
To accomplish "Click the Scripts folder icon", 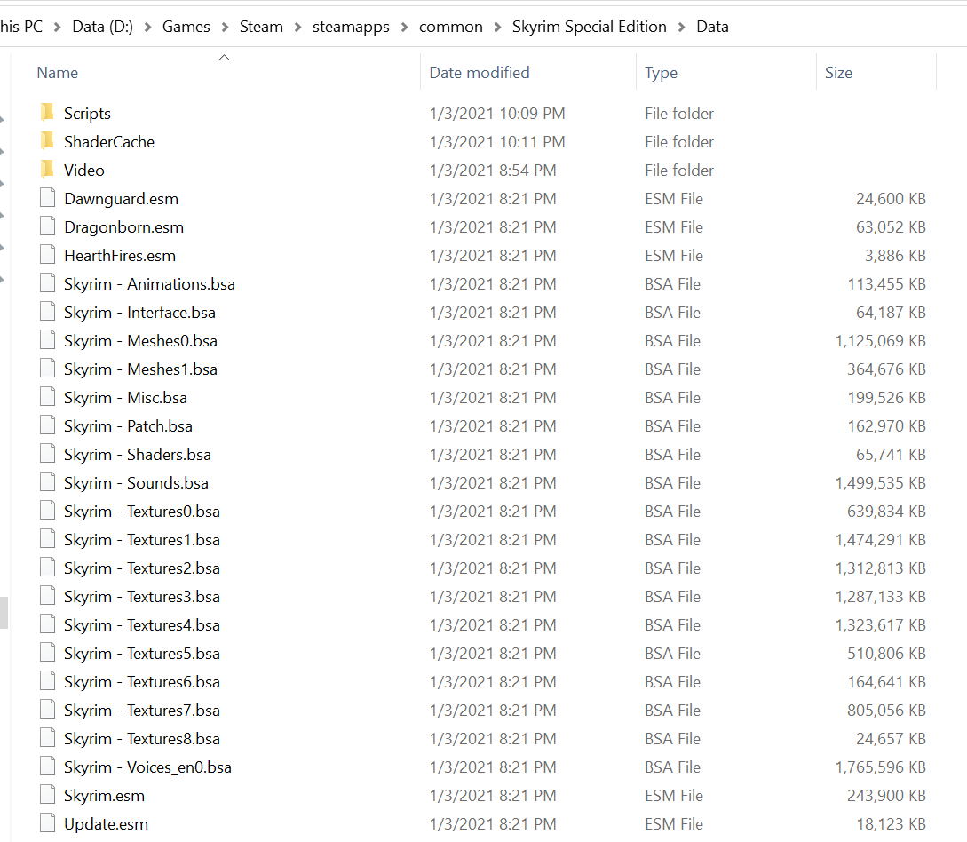I will (47, 113).
